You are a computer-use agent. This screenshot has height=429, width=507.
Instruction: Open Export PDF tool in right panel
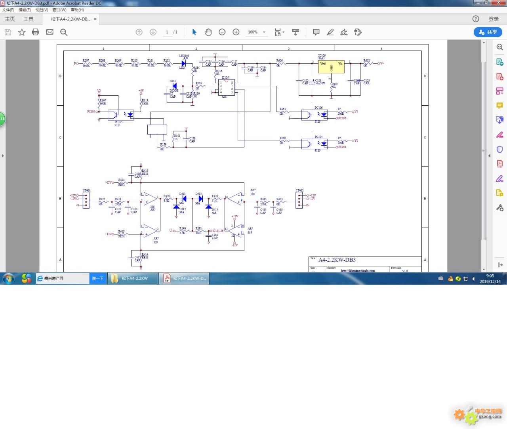[x=500, y=62]
